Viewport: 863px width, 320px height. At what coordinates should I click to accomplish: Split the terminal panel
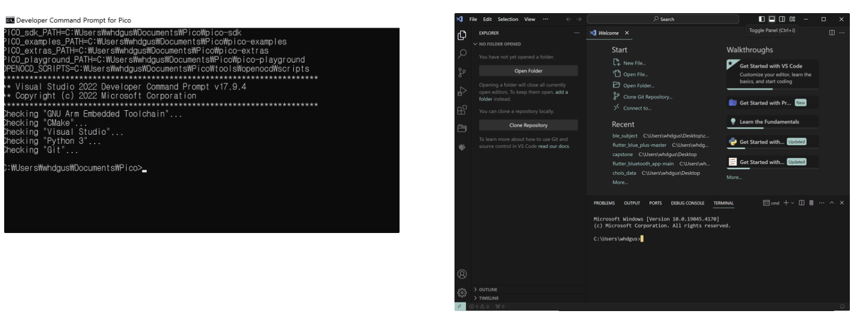[x=801, y=203]
